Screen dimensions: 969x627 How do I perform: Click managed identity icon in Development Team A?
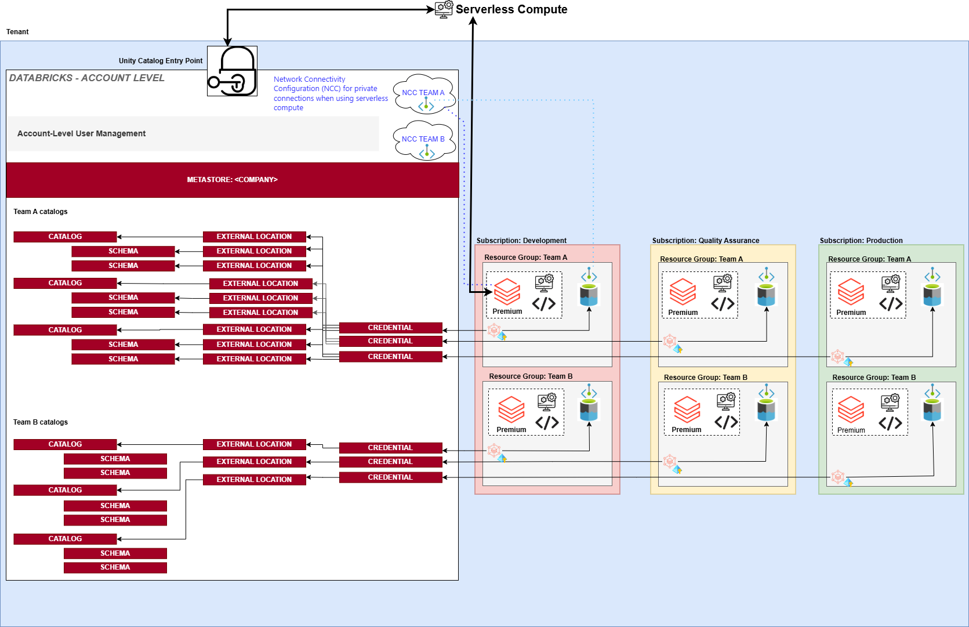tap(494, 331)
